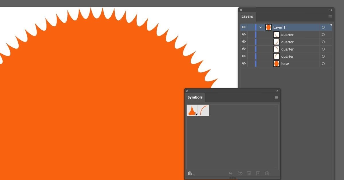Screen dimensions: 344x180
Task: Open the Symbol Libraries Menu
Action: 190,173
